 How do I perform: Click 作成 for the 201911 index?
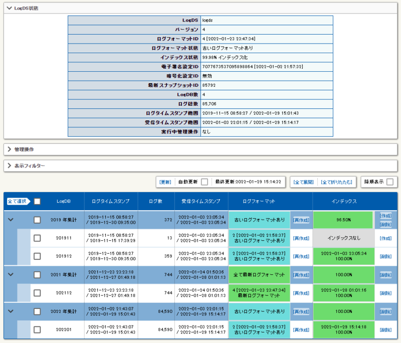[385, 238]
